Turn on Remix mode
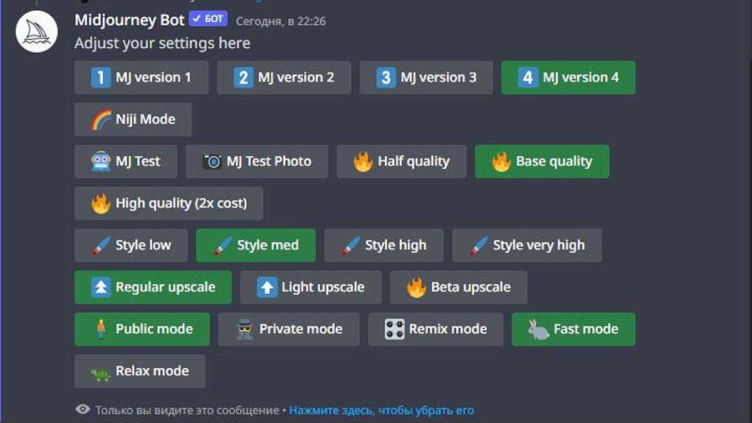The image size is (752, 423). [436, 330]
